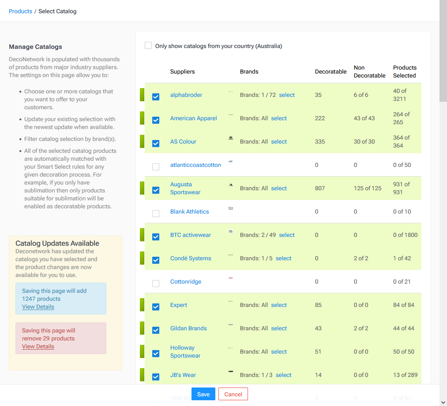Click the alphabroder supplier logo icon
Image resolution: width=447 pixels, height=406 pixels.
[x=231, y=92]
